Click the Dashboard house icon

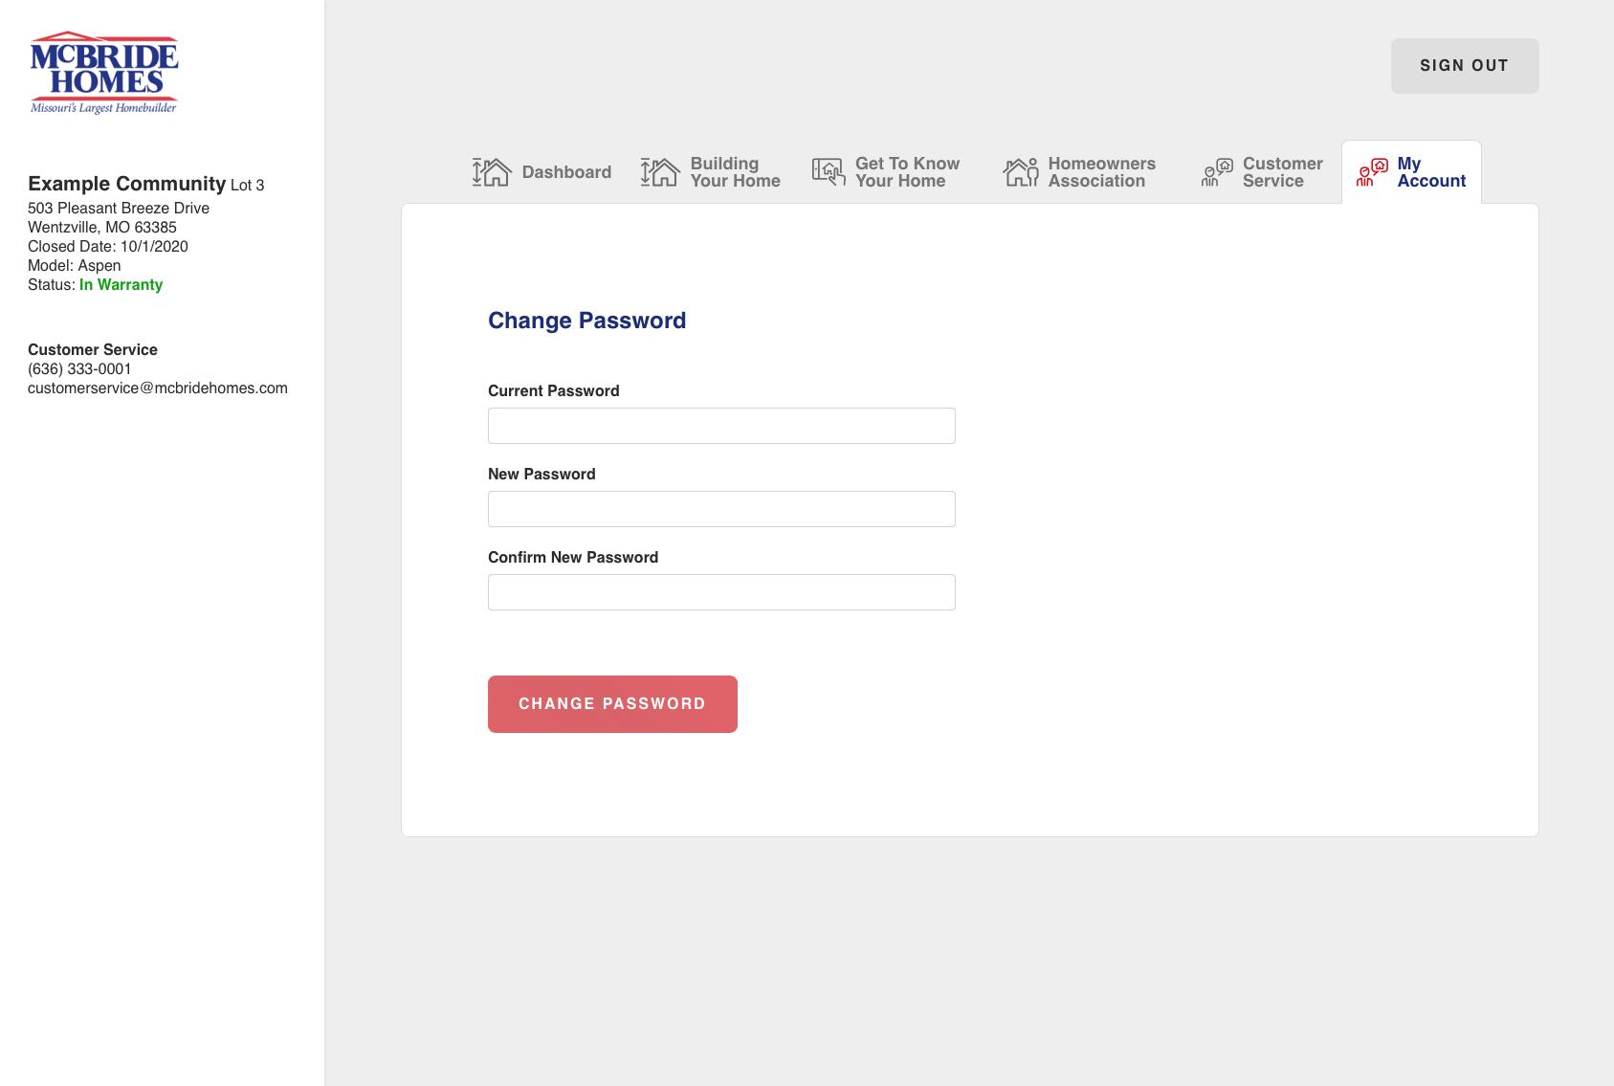point(492,172)
